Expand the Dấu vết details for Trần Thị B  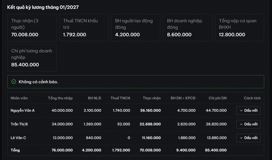pyautogui.click(x=248, y=124)
